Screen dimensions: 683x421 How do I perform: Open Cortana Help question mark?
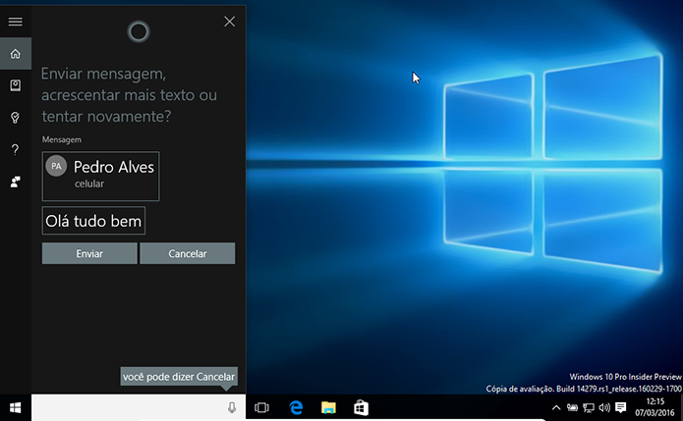click(16, 149)
